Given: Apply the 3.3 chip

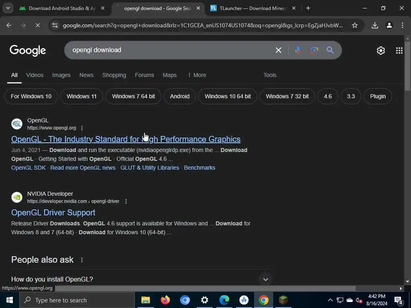Looking at the screenshot, I should [351, 96].
